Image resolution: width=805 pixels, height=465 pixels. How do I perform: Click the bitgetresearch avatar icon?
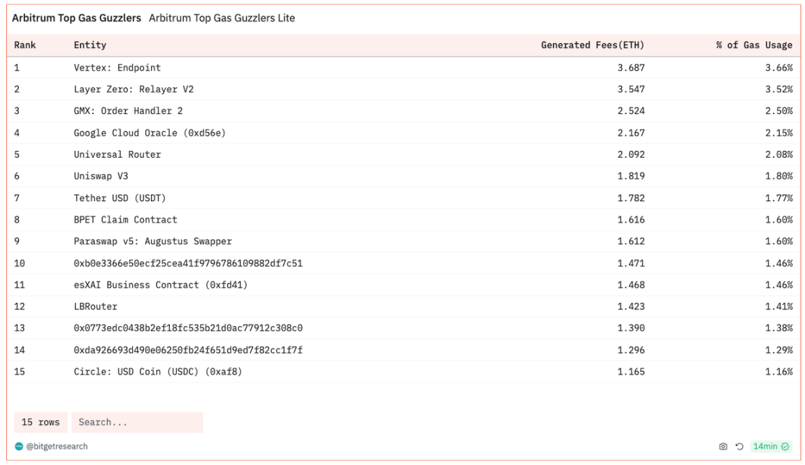click(x=19, y=447)
